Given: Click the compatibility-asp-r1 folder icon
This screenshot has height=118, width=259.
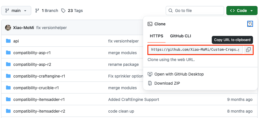Looking at the screenshot, I should [8, 53].
